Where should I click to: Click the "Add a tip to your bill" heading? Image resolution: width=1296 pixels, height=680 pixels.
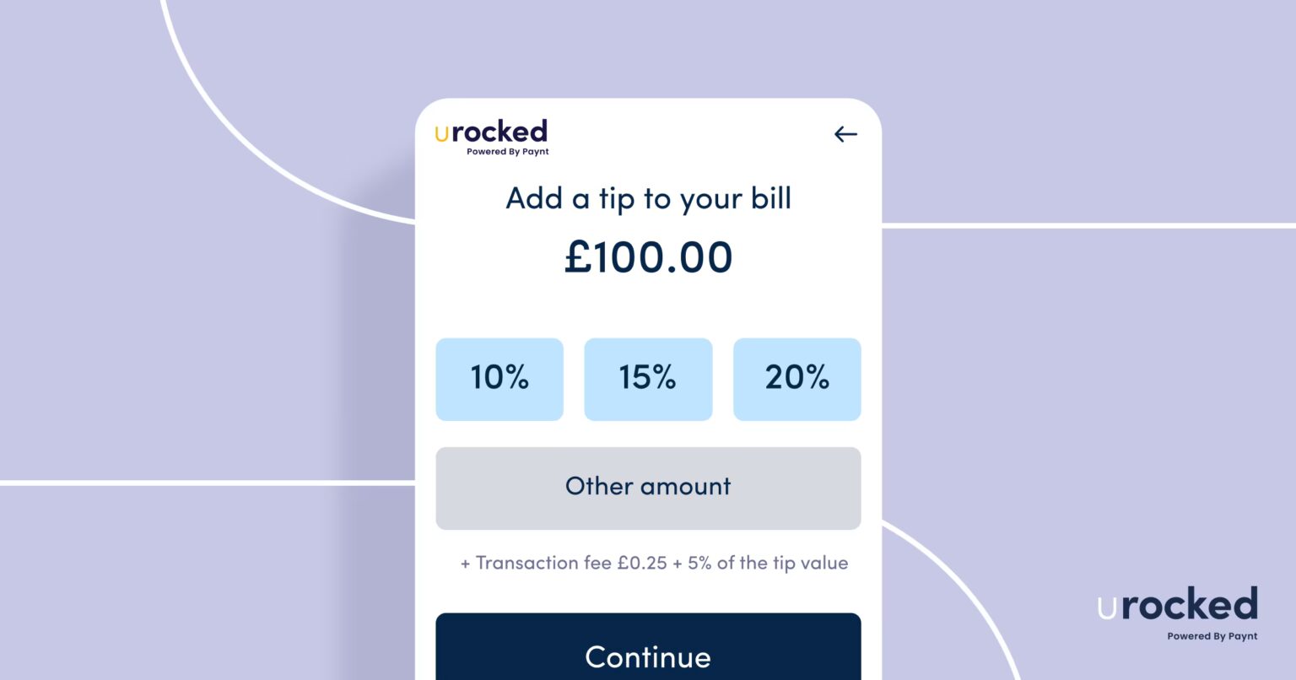point(648,199)
